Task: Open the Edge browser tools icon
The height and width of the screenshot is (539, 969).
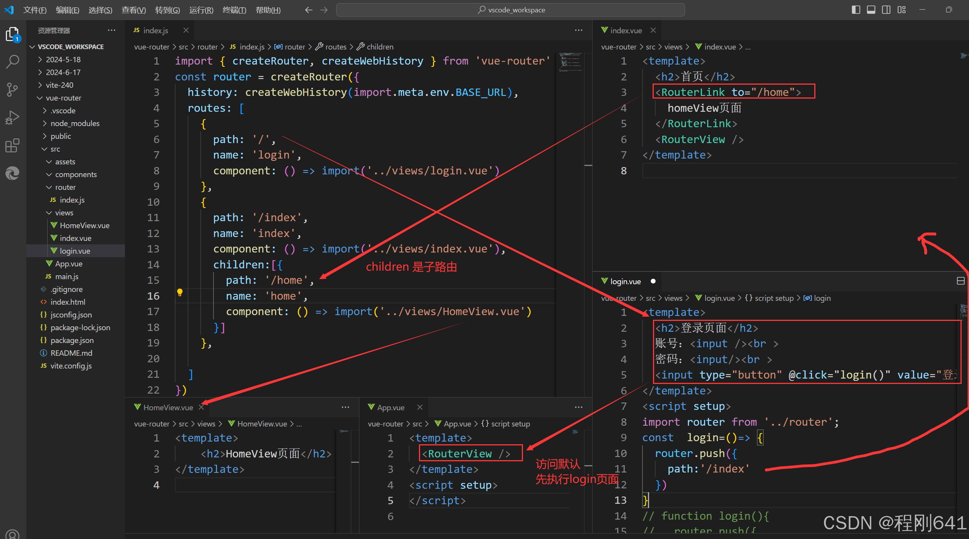Action: (12, 173)
